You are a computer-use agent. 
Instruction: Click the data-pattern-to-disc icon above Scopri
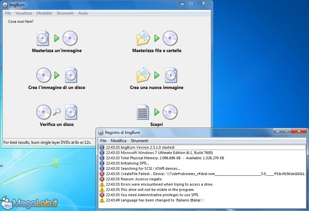(157, 112)
